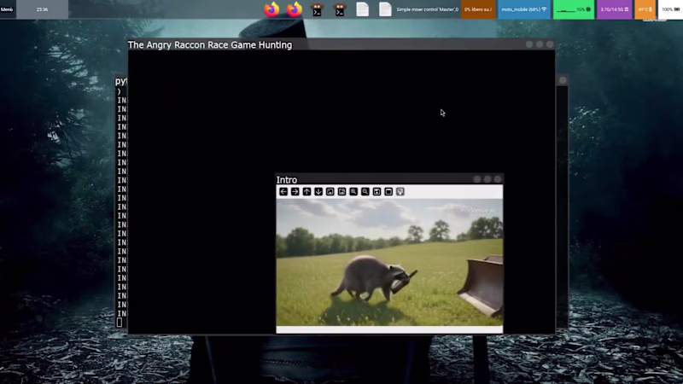Screen dimensions: 683x384
Task: Click the 23:36 clock in the panel
Action: 42,9
